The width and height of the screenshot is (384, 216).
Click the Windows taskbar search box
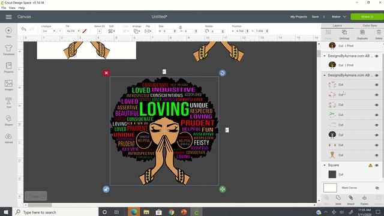click(x=55, y=212)
